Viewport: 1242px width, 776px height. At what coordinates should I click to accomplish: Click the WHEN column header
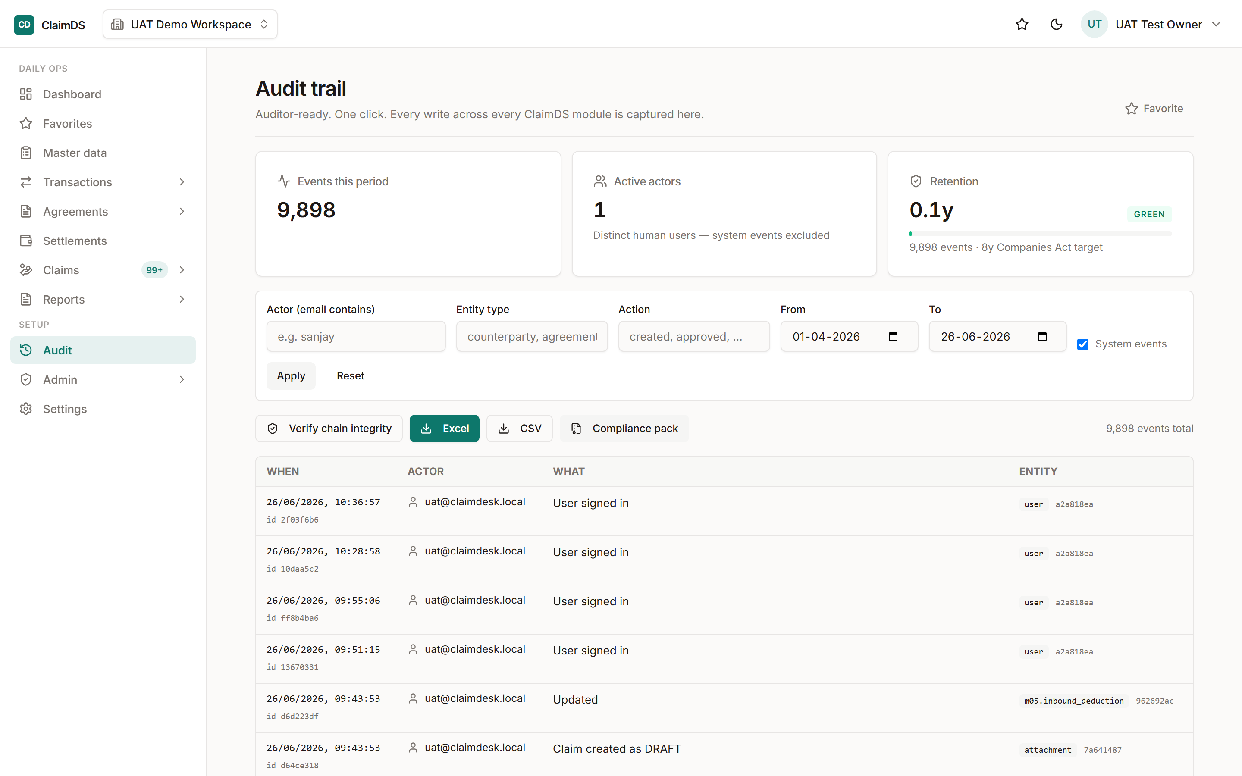(x=283, y=471)
